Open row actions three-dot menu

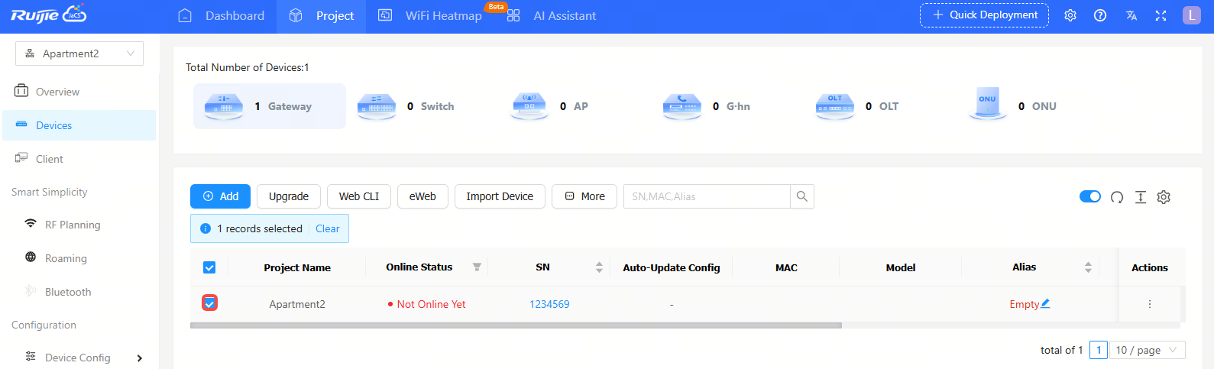pyautogui.click(x=1149, y=304)
